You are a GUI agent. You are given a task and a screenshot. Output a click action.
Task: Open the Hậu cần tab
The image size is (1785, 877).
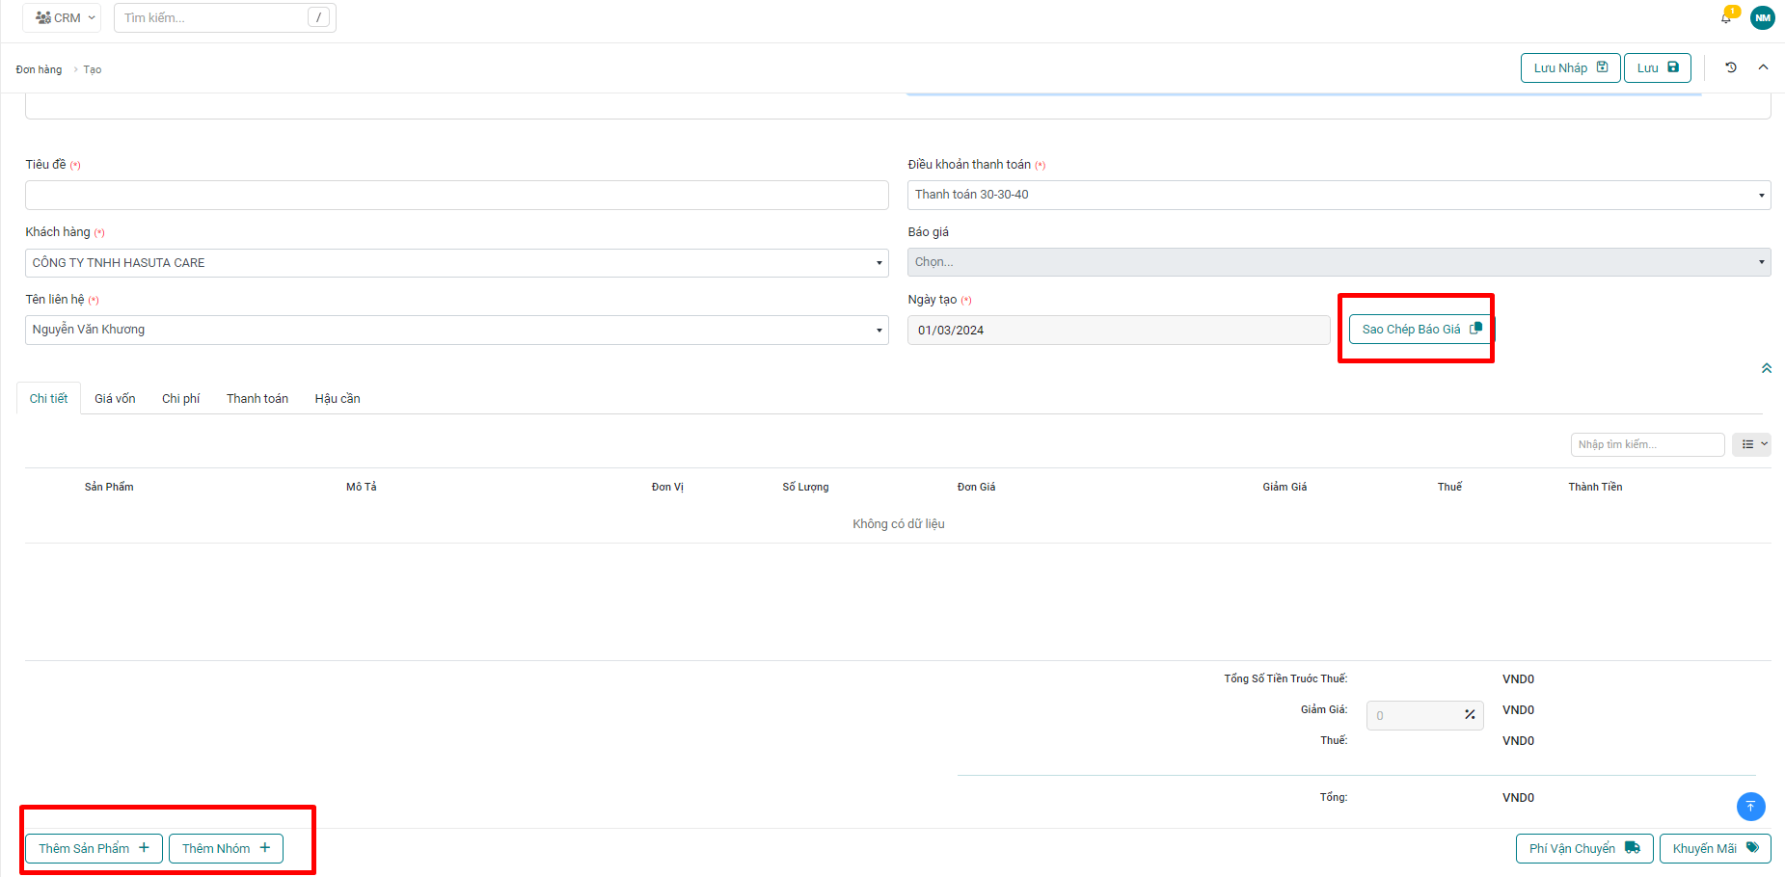[x=338, y=399]
